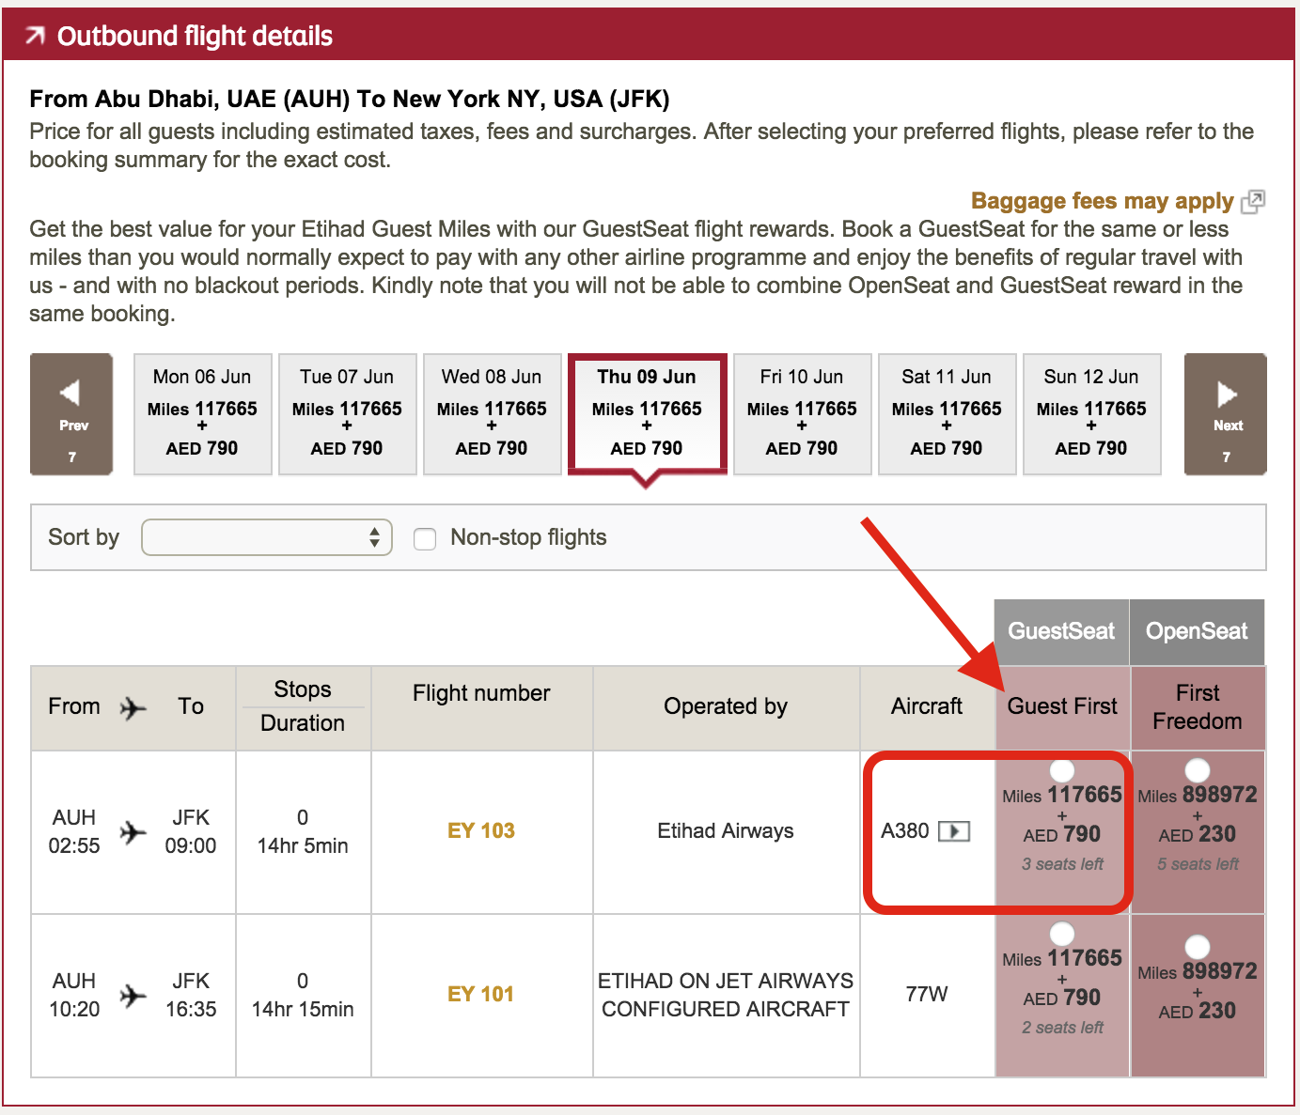Click the Aircraft column heading

(x=927, y=706)
